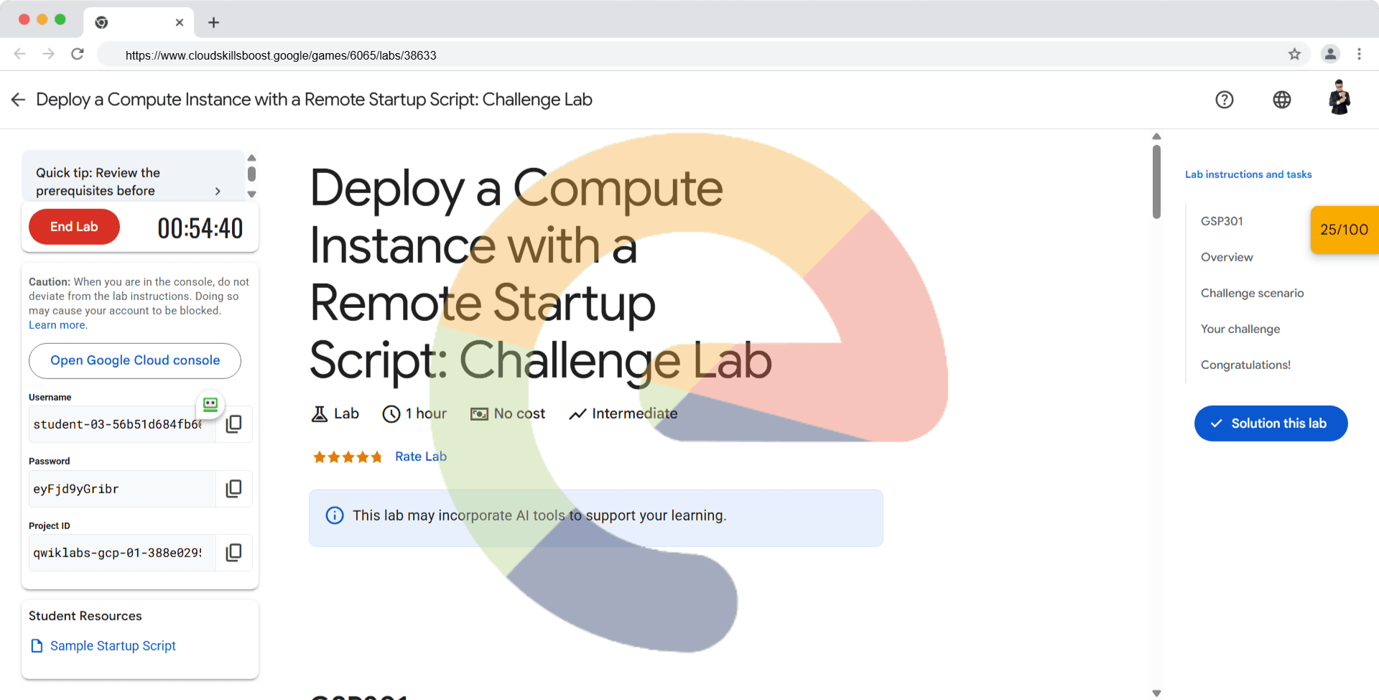The width and height of the screenshot is (1379, 700).
Task: Click the quick tip panel down arrow
Action: pos(251,194)
